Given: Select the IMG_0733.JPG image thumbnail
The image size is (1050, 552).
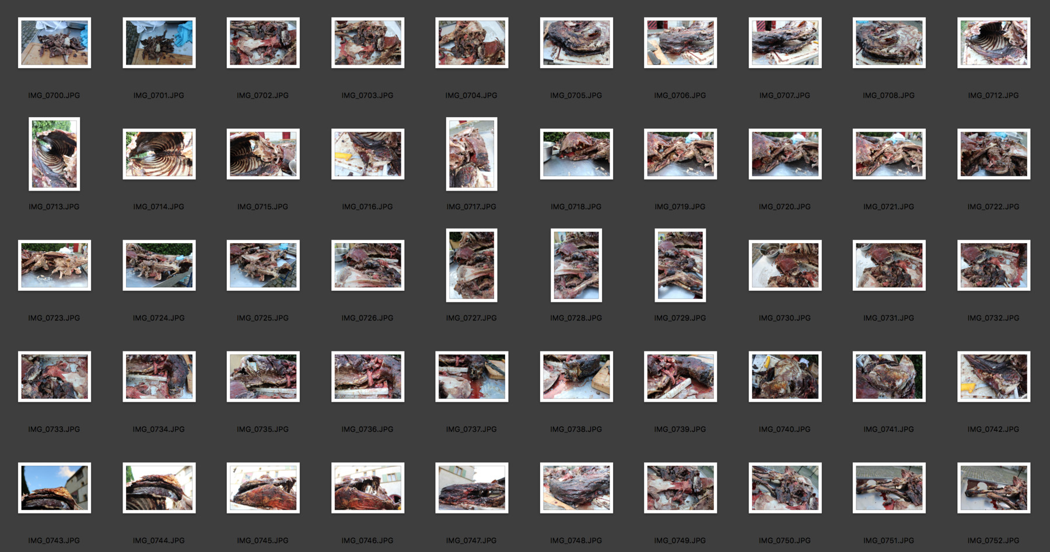Looking at the screenshot, I should [x=54, y=377].
